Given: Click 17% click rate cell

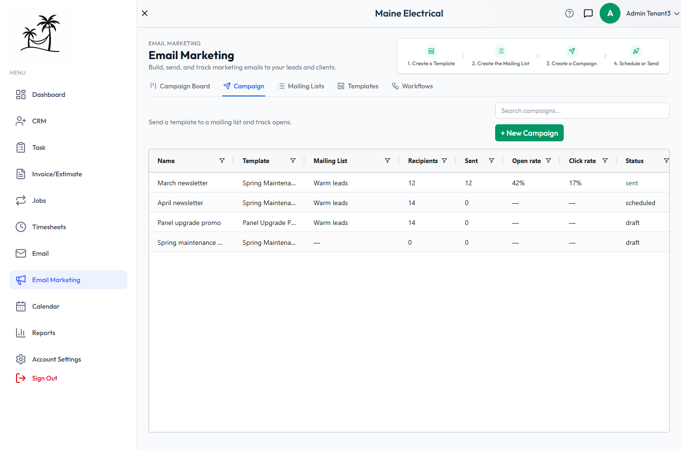Looking at the screenshot, I should (x=575, y=183).
